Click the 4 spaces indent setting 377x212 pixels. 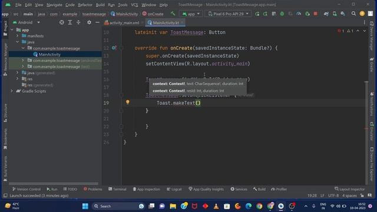click(x=349, y=196)
